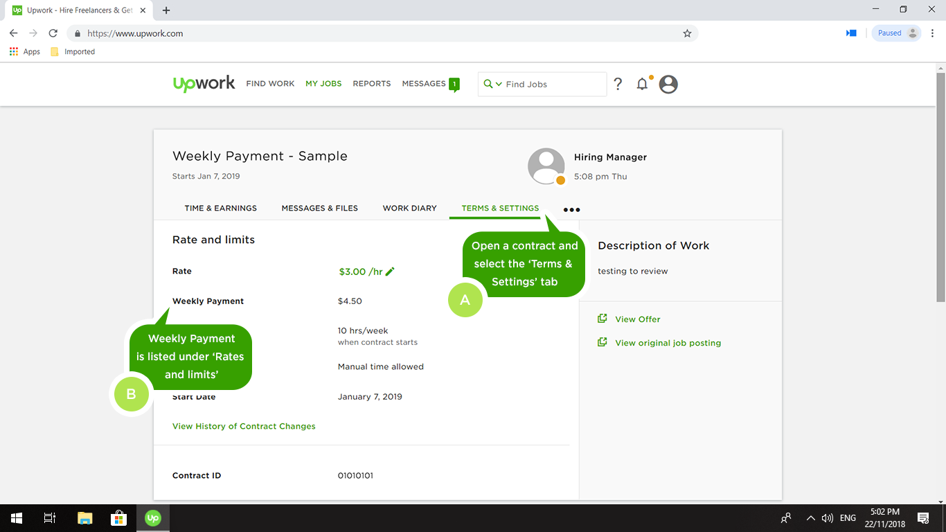Expand the search category chevron in Find Jobs
This screenshot has width=946, height=532.
[x=498, y=84]
